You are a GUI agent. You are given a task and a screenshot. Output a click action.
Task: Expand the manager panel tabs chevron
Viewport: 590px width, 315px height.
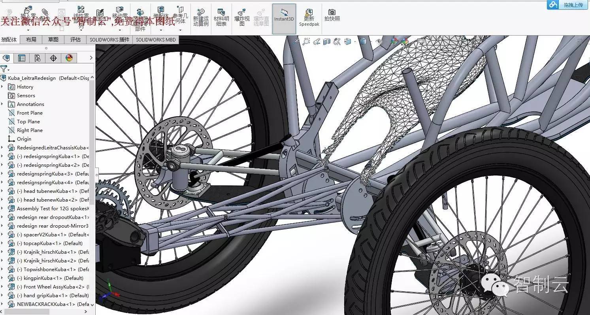[91, 58]
